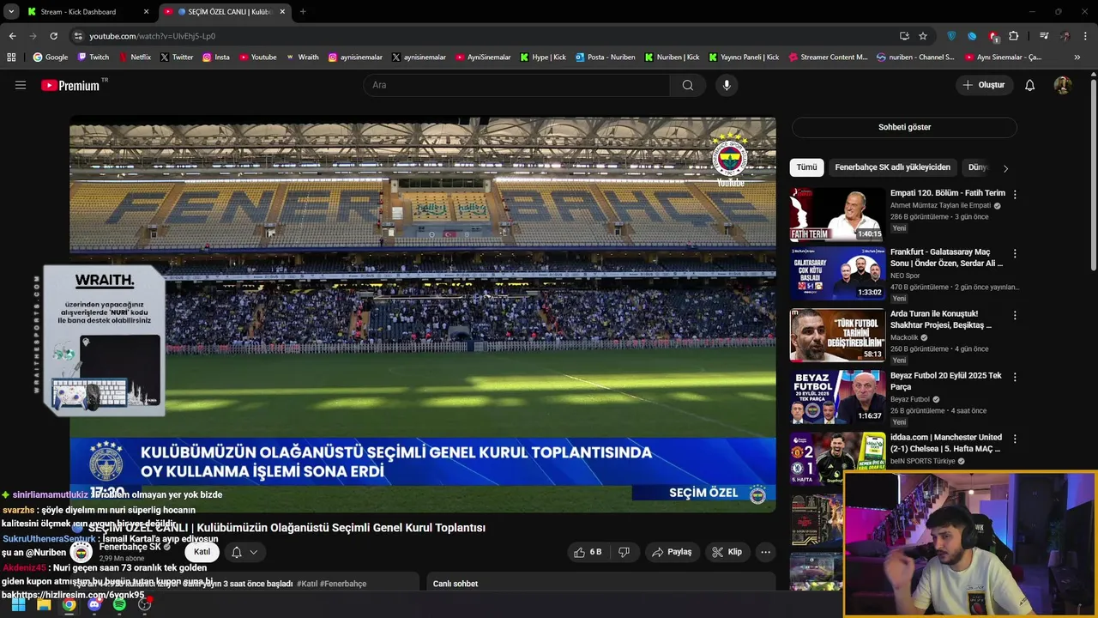Open the Netflix bookmark
Viewport: 1098px width, 618px height.
pyautogui.click(x=135, y=58)
